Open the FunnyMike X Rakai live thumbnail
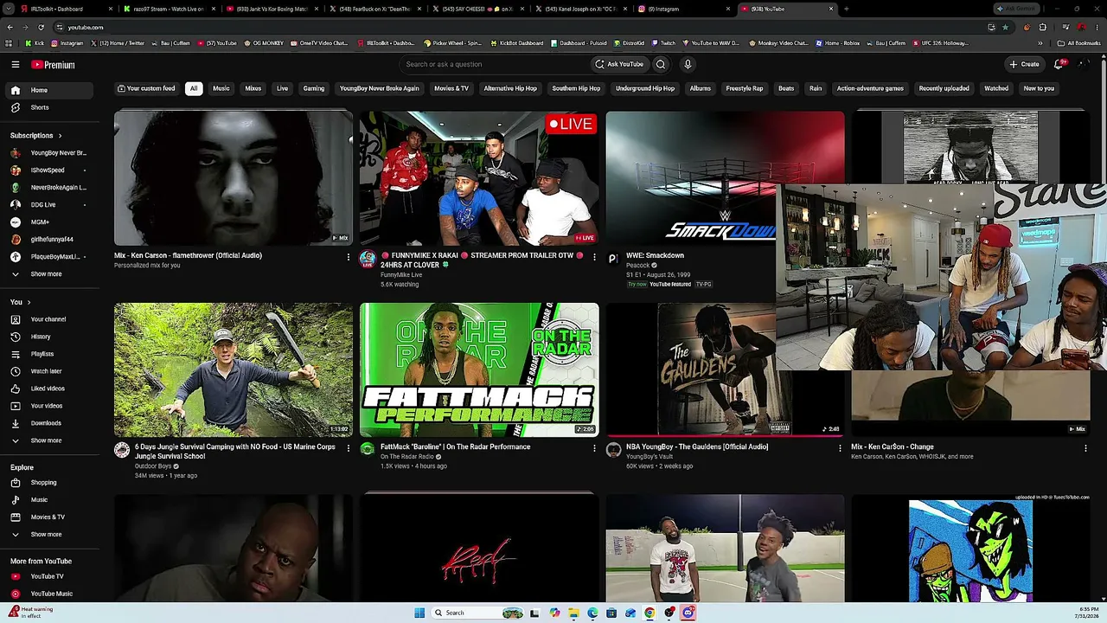 pyautogui.click(x=479, y=178)
